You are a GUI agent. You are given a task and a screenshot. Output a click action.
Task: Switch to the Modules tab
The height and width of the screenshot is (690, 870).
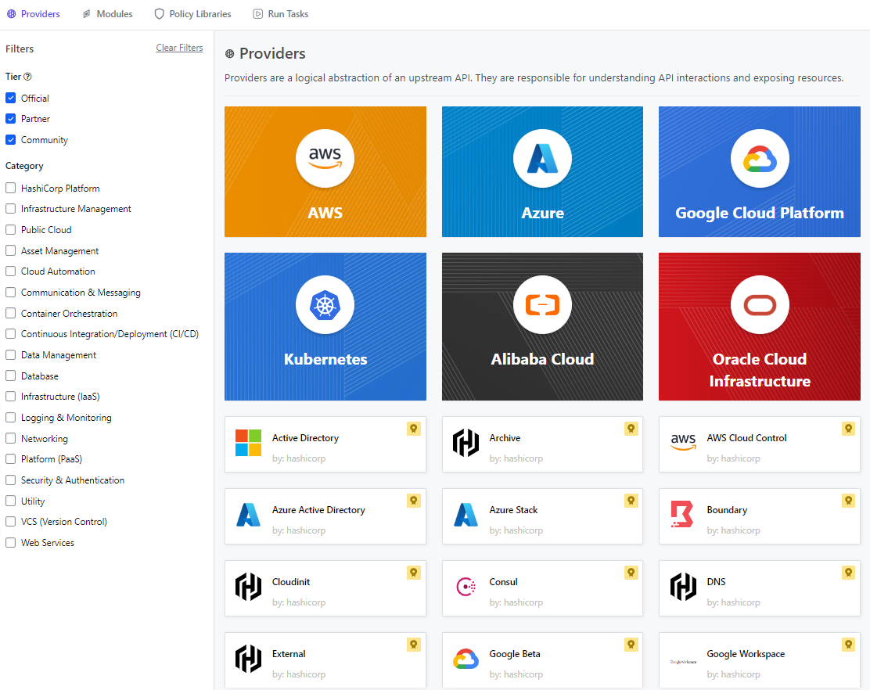107,13
